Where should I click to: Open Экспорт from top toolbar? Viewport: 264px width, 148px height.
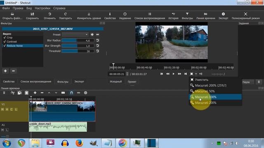[x=223, y=16]
